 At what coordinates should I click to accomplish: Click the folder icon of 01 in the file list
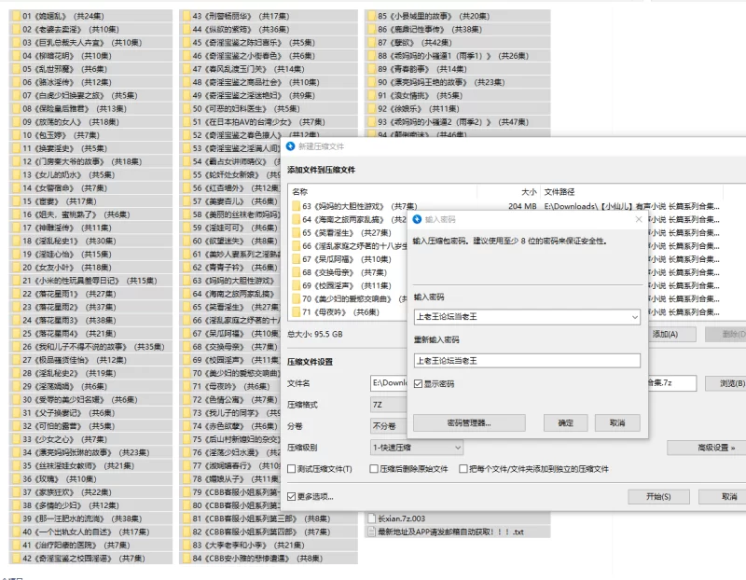[16, 16]
